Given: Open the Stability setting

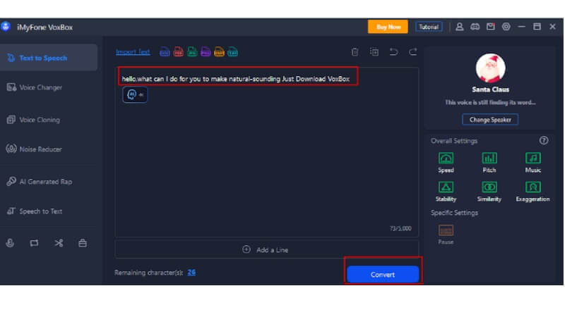Looking at the screenshot, I should tap(446, 191).
